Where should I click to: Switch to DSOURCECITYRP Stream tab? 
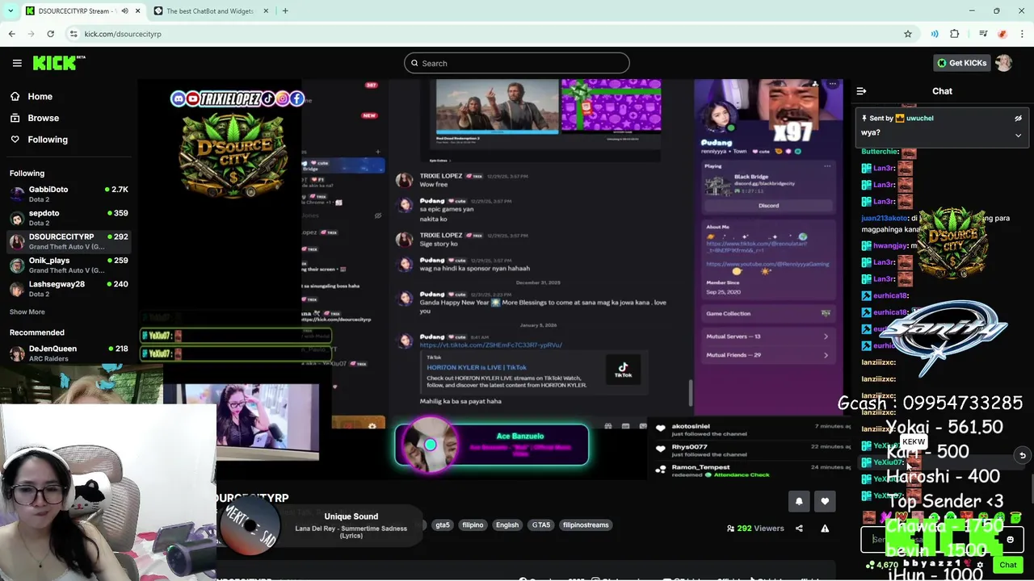[x=83, y=11]
